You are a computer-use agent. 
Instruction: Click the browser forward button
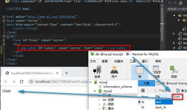coord(14,81)
